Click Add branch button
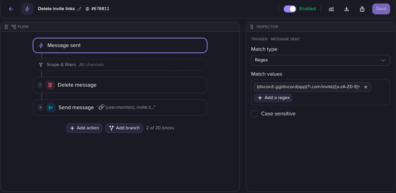 124,128
